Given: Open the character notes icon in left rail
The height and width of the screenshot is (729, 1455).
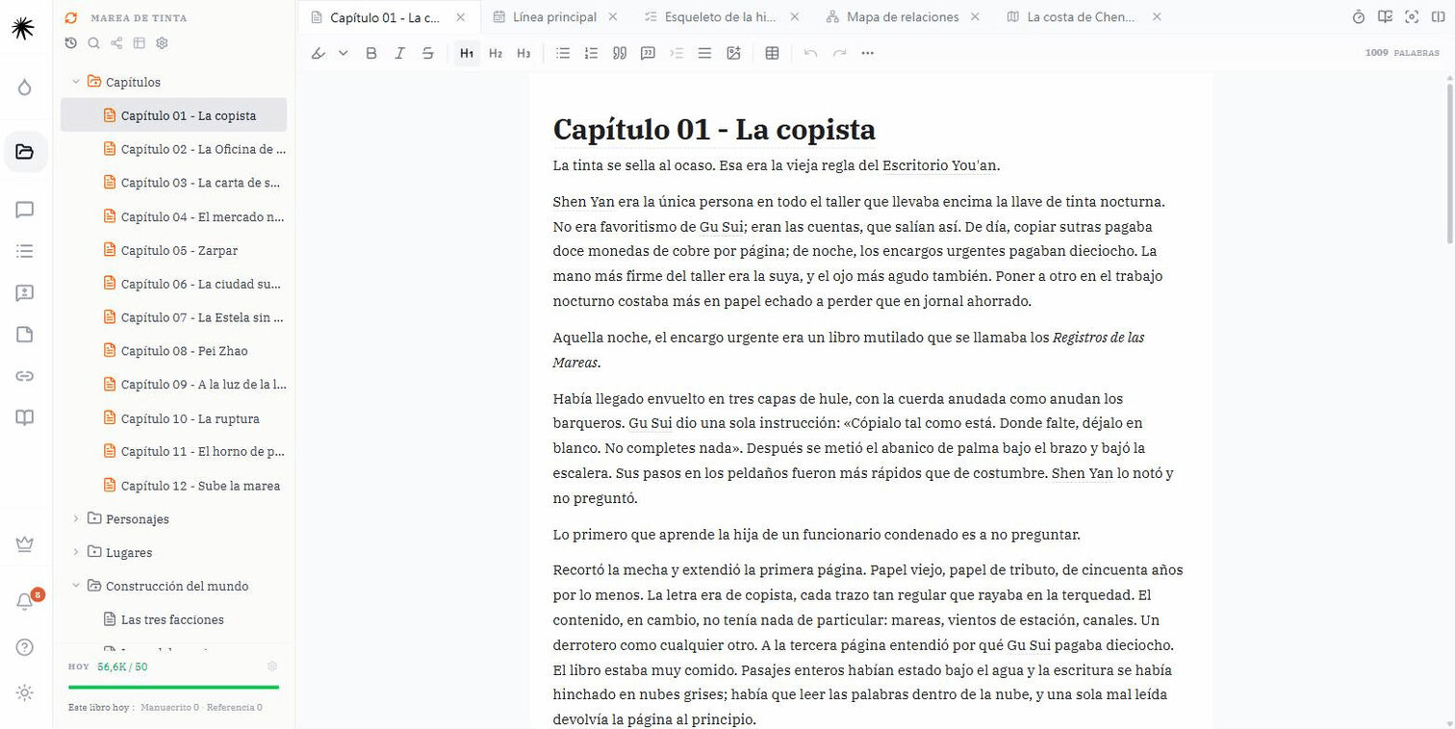Looking at the screenshot, I should pyautogui.click(x=25, y=293).
